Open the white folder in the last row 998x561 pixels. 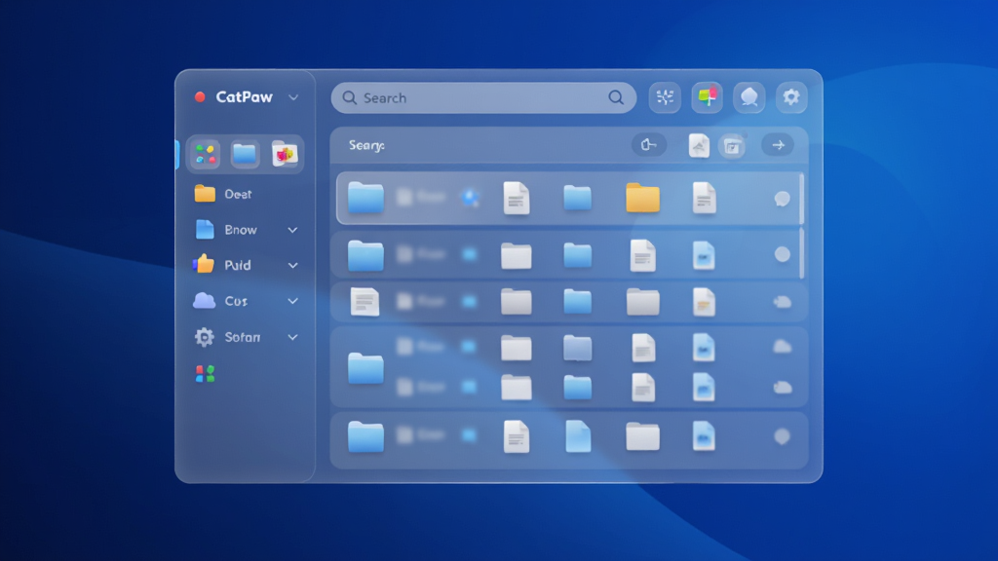(x=643, y=436)
